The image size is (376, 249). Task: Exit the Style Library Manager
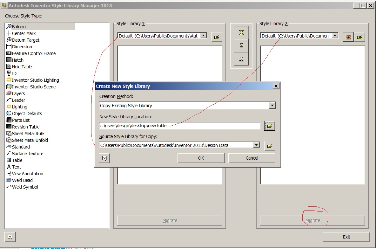pos(346,237)
